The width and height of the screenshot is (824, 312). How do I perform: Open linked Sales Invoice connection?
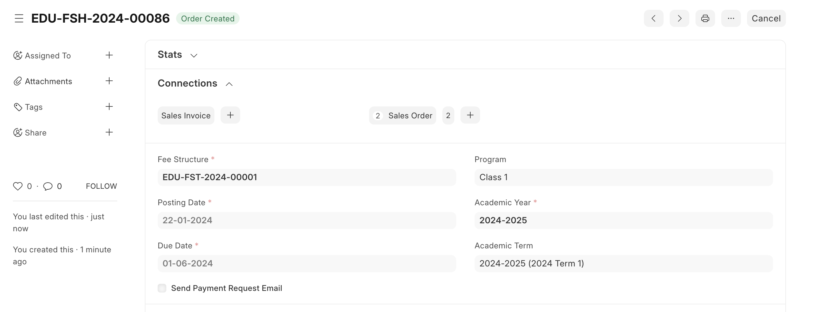click(186, 116)
